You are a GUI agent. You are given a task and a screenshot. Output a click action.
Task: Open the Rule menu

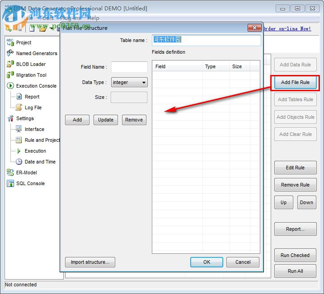click(x=27, y=18)
